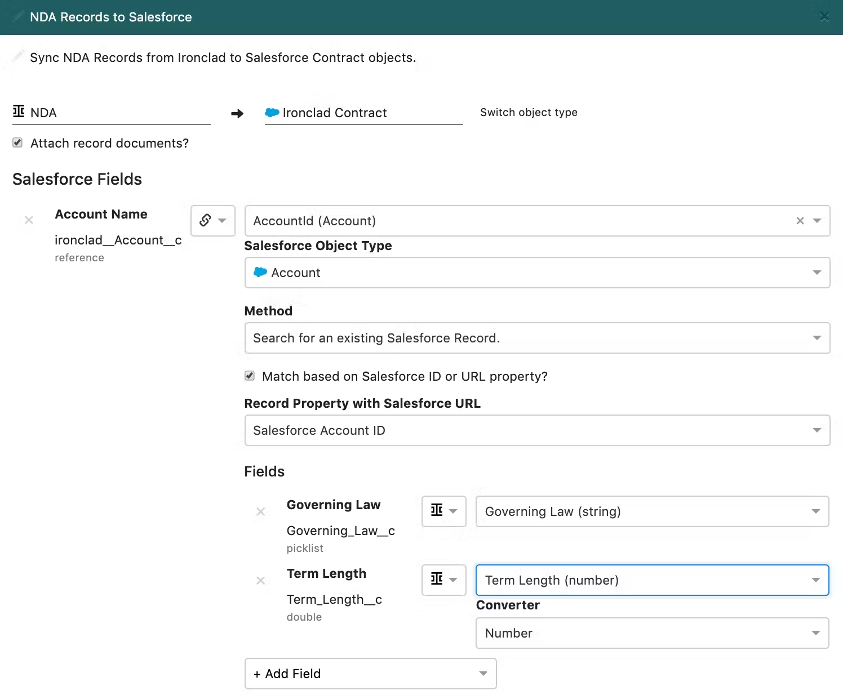Open the Ironclad Contract object field
The height and width of the screenshot is (695, 843).
(x=364, y=113)
